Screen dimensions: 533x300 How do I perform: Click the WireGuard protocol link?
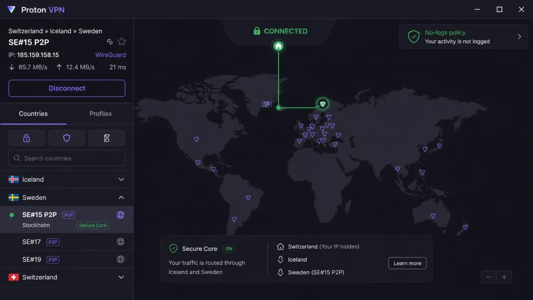point(111,55)
